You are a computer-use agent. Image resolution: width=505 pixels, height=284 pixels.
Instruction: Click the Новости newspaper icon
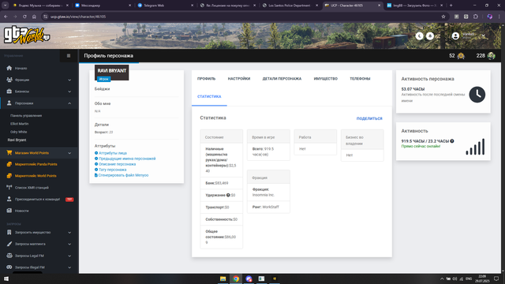pos(9,211)
